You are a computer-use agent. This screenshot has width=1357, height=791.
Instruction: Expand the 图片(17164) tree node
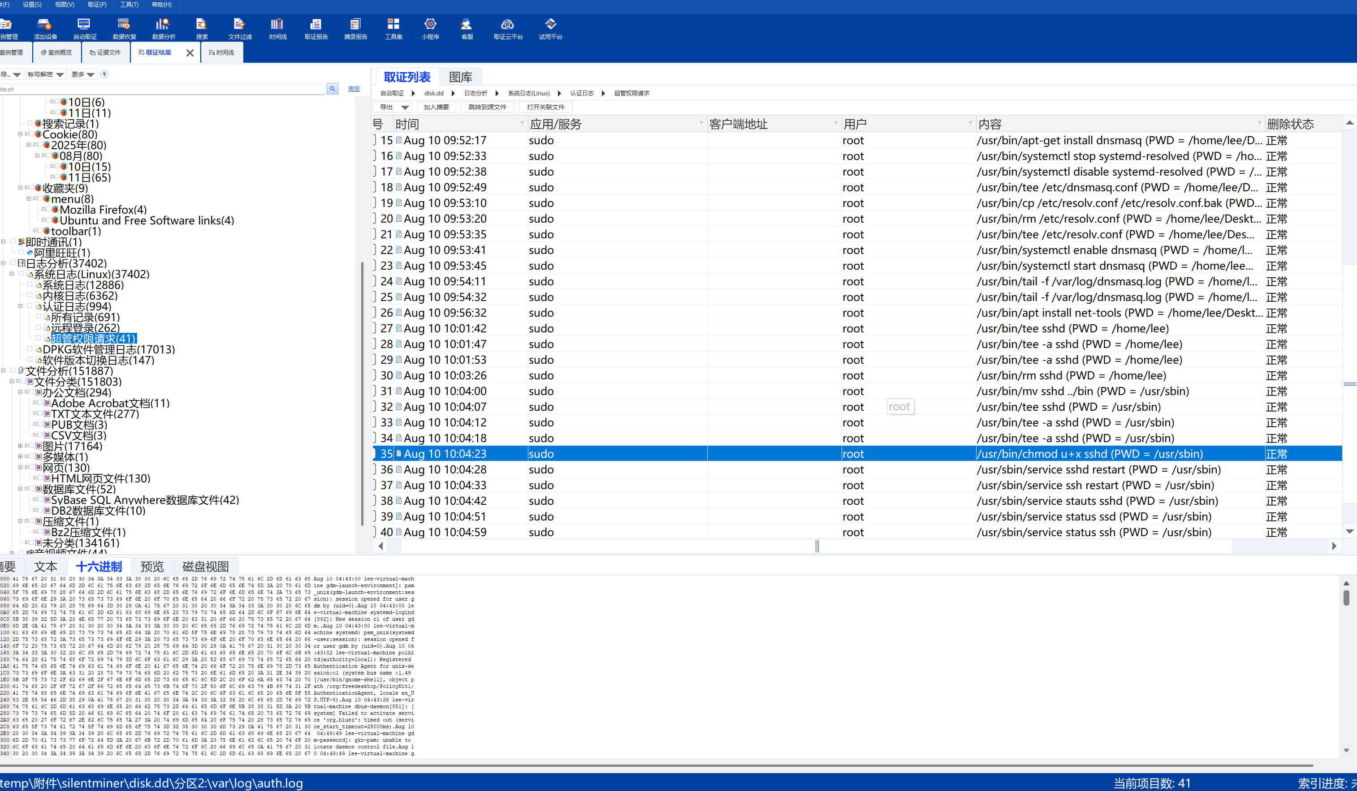(21, 446)
